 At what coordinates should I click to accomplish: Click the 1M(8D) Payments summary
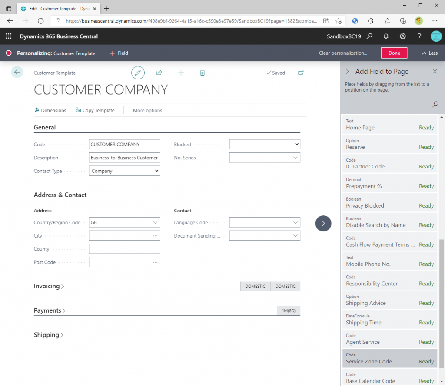coord(289,310)
